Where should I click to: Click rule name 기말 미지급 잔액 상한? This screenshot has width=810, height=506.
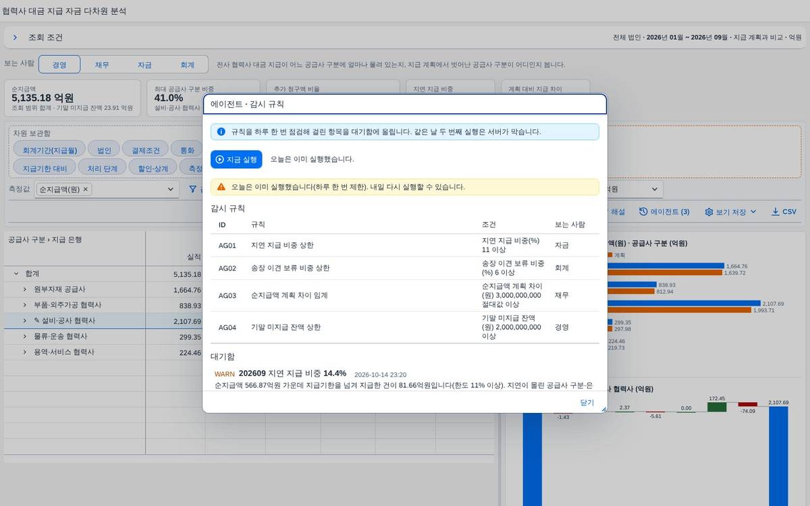[286, 327]
